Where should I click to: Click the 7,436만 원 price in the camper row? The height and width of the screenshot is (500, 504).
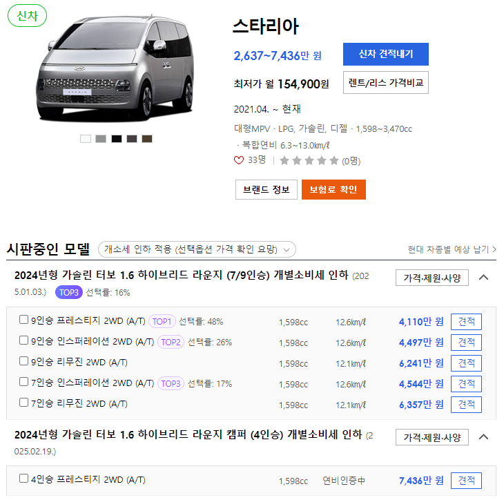(421, 481)
